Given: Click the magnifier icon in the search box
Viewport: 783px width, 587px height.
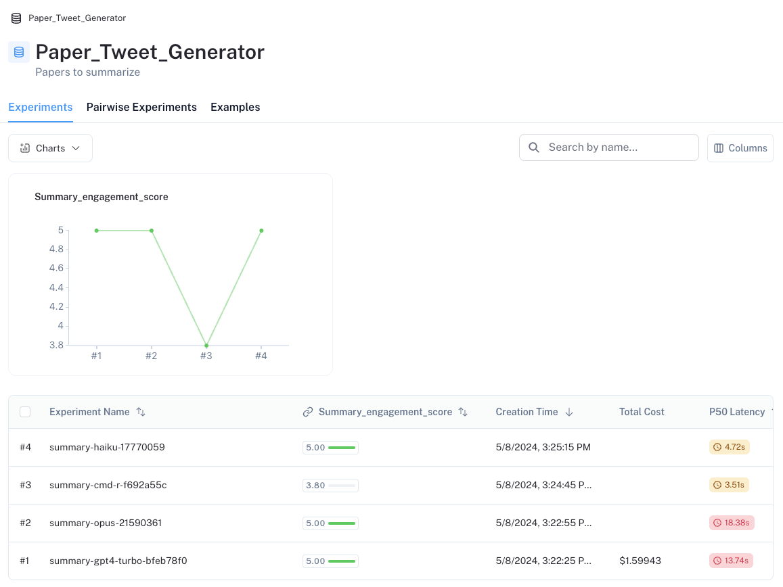Looking at the screenshot, I should (534, 147).
